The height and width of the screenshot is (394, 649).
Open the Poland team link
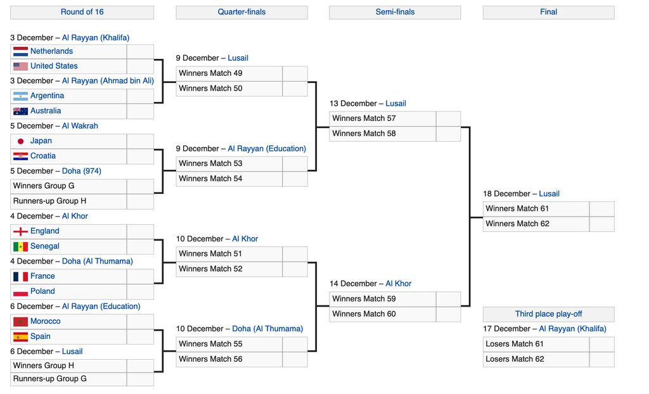point(42,291)
